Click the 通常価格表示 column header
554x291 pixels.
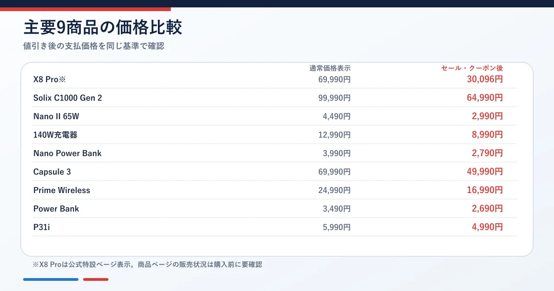[x=330, y=68]
